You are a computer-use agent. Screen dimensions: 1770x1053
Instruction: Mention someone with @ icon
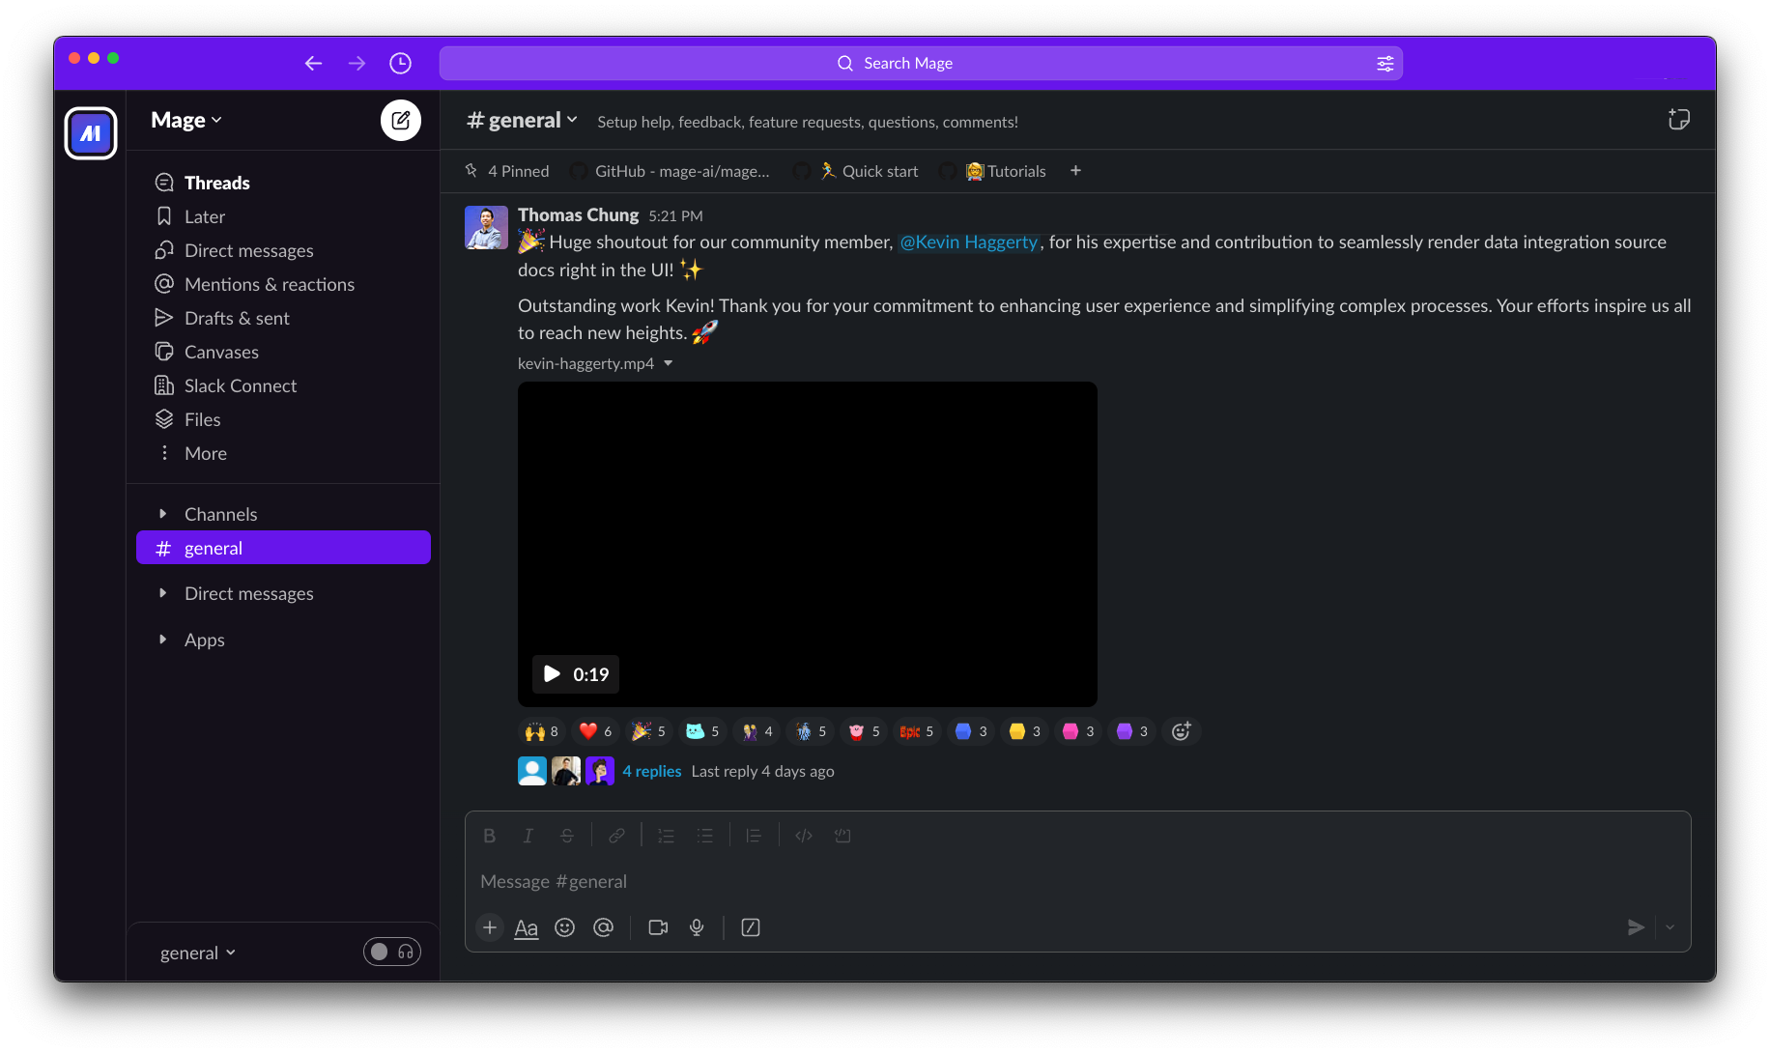[603, 927]
